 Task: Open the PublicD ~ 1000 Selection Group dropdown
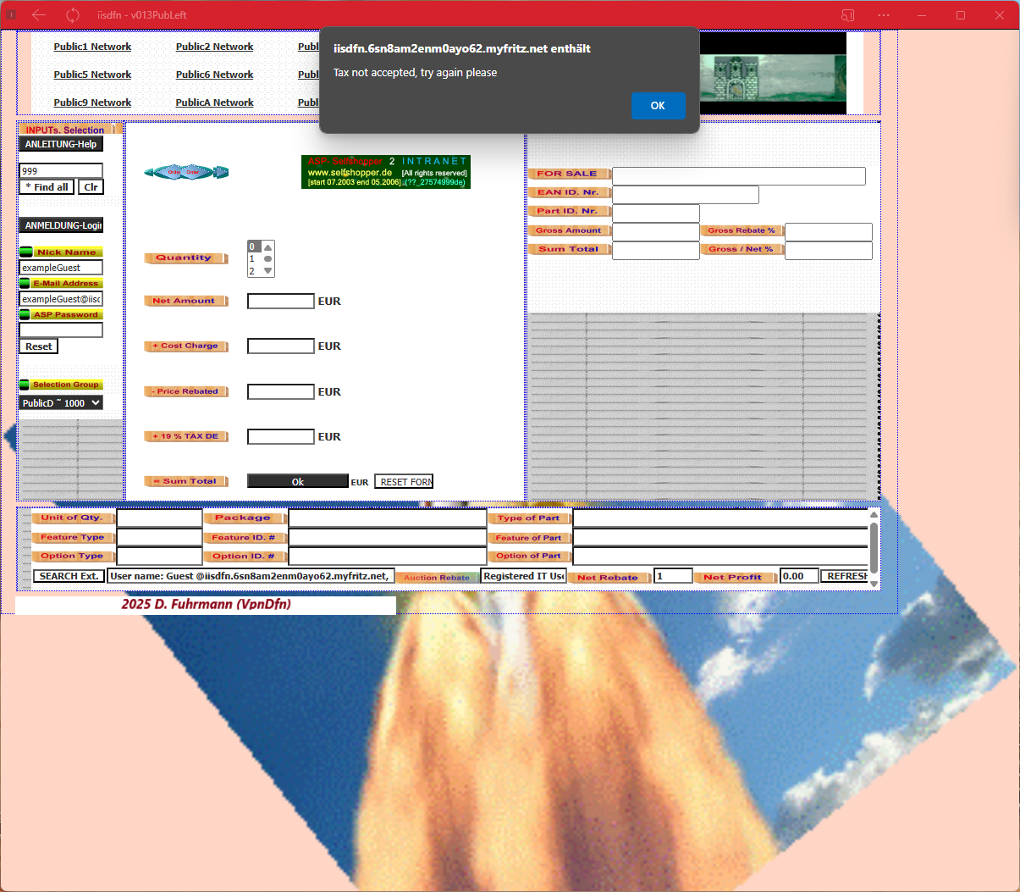coord(59,402)
